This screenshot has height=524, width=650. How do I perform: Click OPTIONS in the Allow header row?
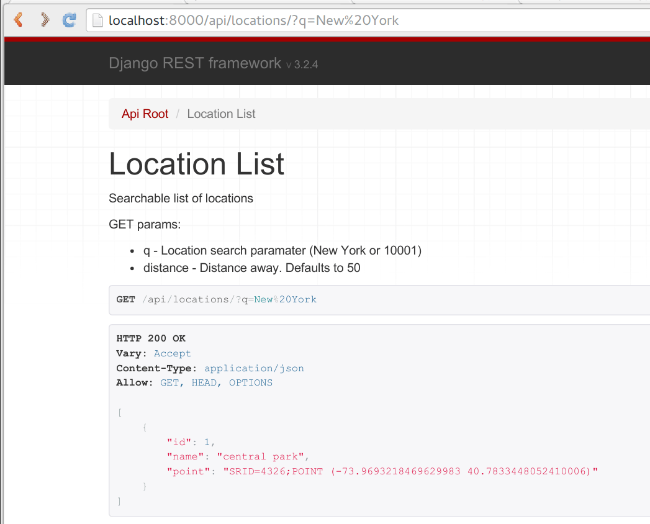(251, 382)
